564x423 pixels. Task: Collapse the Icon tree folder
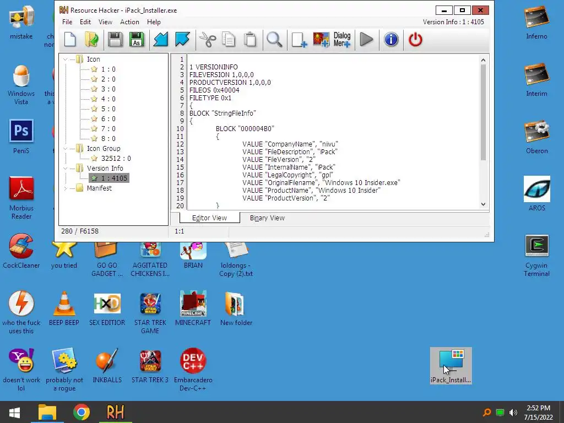point(66,59)
